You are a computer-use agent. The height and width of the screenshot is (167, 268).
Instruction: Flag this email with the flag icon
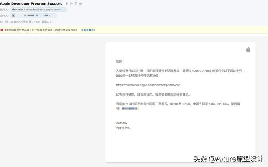pos(72,4)
